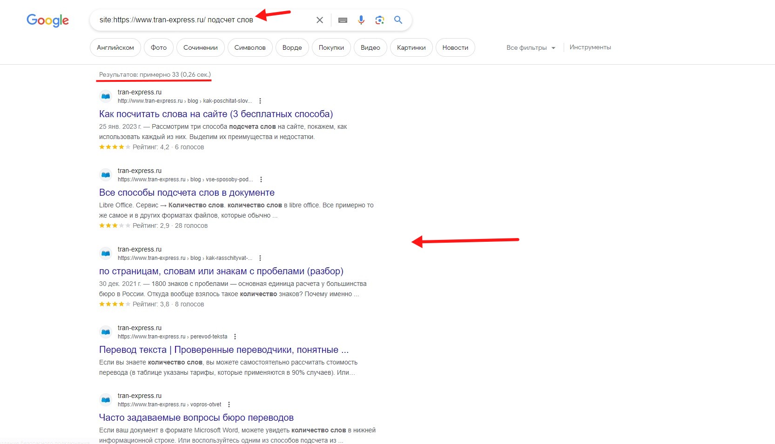
Task: Open the on-screen keyboard icon
Action: 343,20
